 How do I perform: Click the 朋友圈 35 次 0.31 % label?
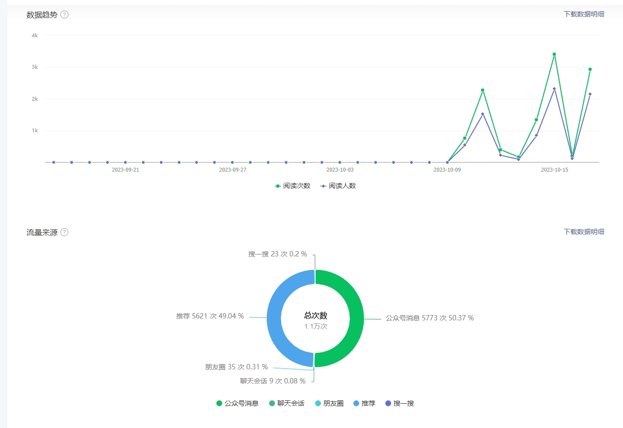pyautogui.click(x=237, y=367)
